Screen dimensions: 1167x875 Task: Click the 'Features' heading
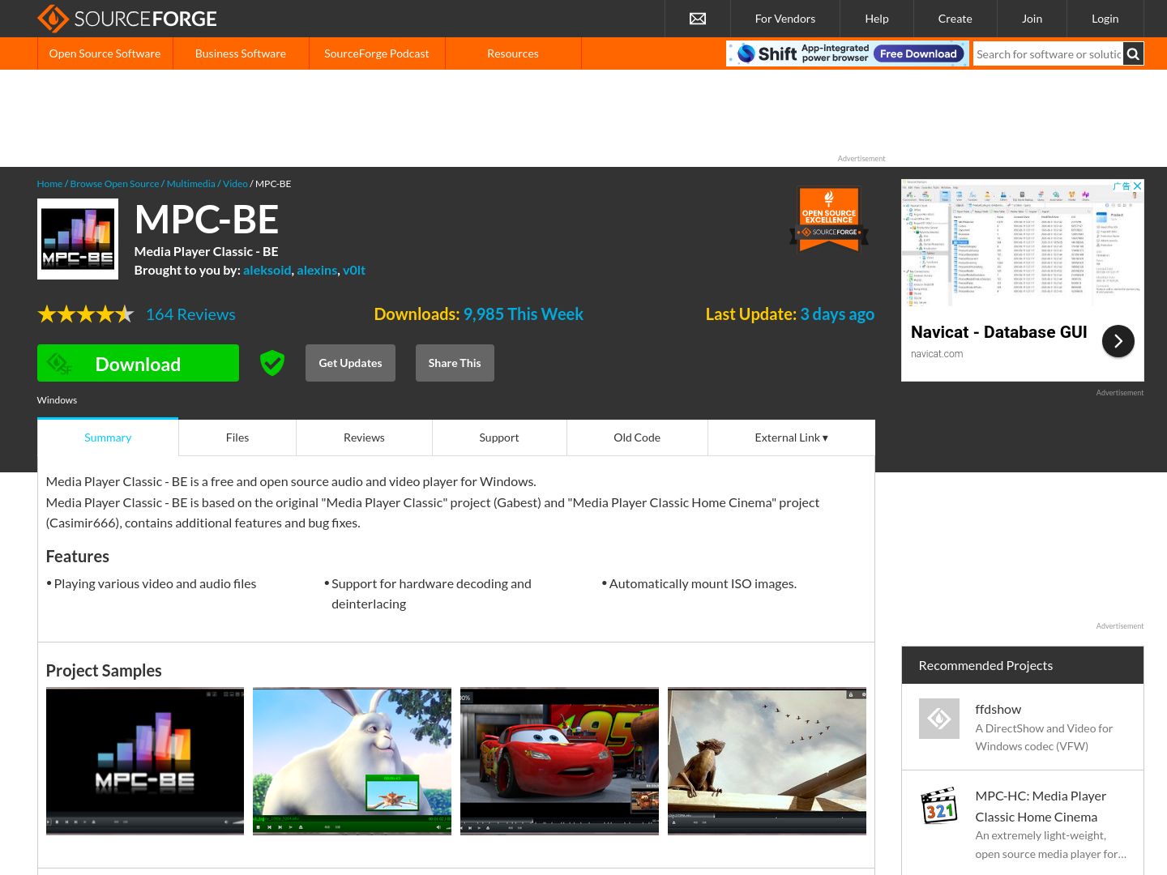(x=78, y=557)
